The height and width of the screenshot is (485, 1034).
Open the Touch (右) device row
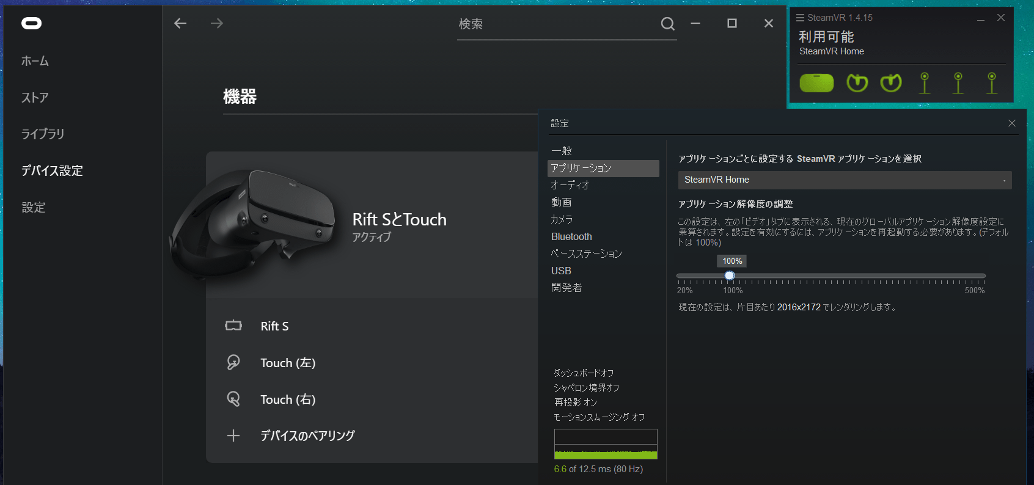pyautogui.click(x=372, y=399)
